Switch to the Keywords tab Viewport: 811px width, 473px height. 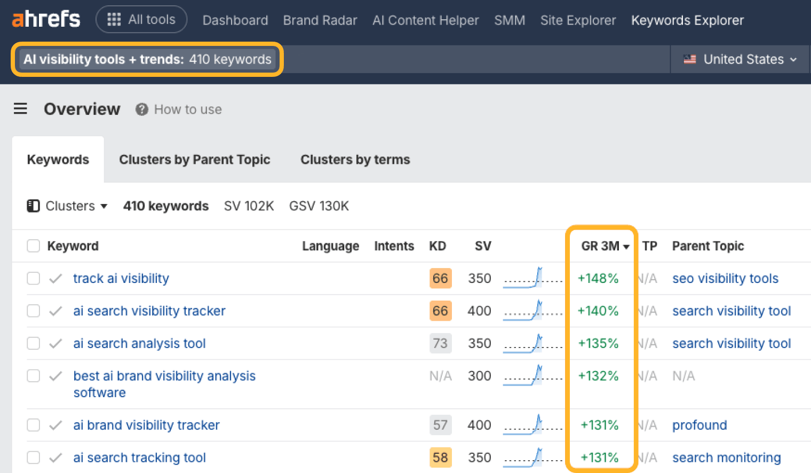(58, 160)
